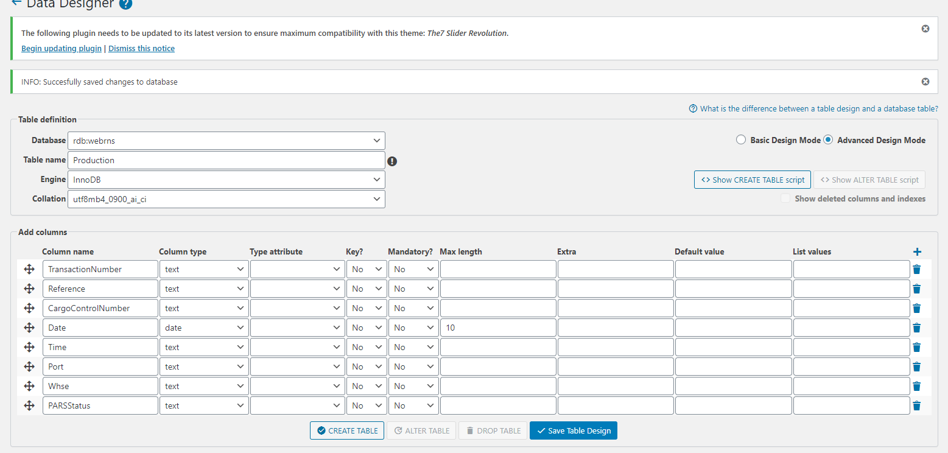Open column type dropdown for PARSStatus
Screen dimensions: 948x453
(204, 406)
